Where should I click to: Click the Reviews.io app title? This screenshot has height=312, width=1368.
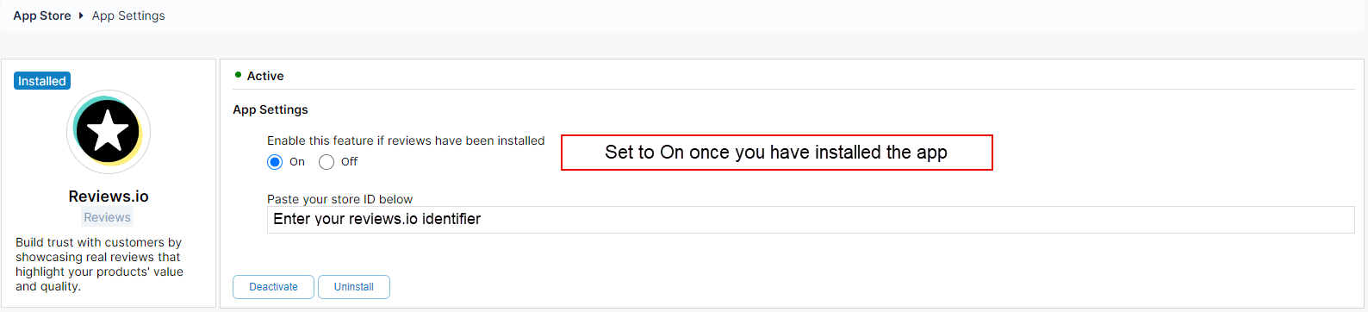[109, 197]
